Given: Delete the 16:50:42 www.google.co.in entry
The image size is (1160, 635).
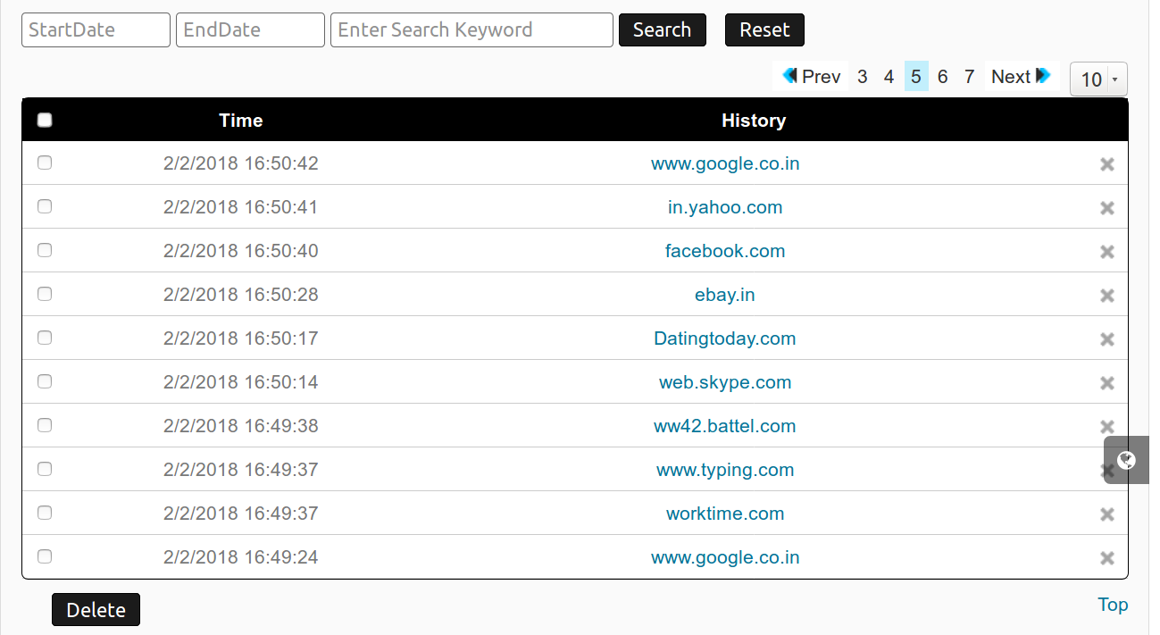Looking at the screenshot, I should click(x=1107, y=164).
